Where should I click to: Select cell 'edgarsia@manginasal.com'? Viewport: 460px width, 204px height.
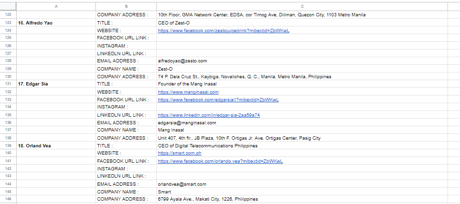pos(302,123)
